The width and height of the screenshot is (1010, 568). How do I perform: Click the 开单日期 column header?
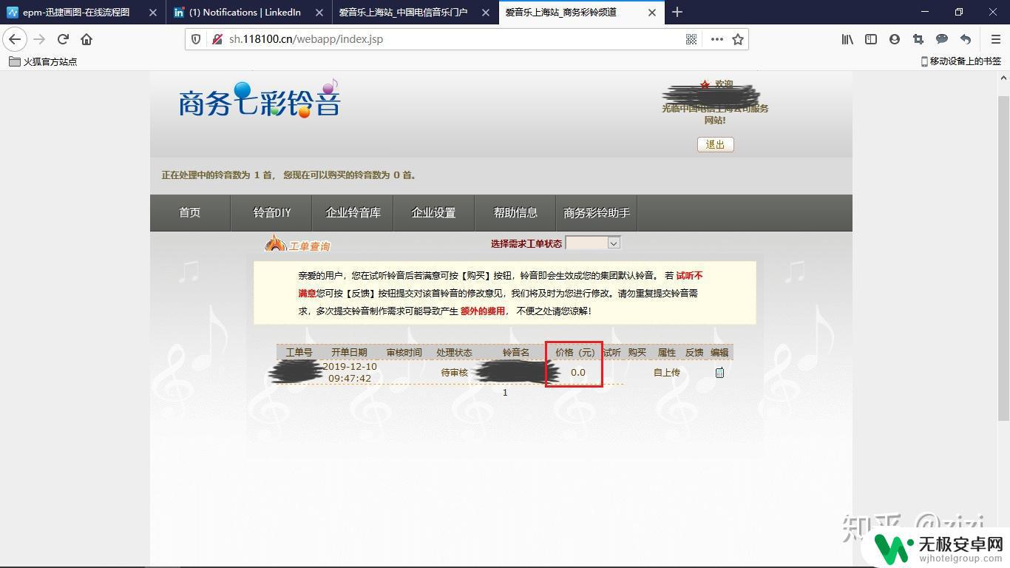349,353
